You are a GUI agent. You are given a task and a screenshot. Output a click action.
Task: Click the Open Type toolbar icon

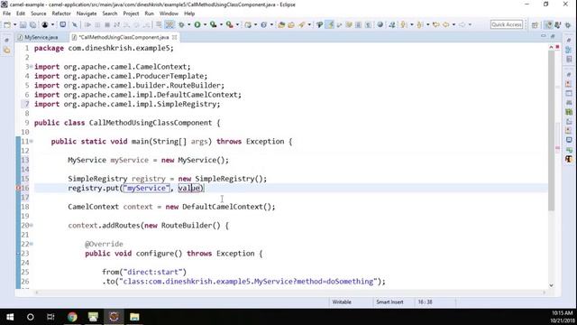point(281,24)
